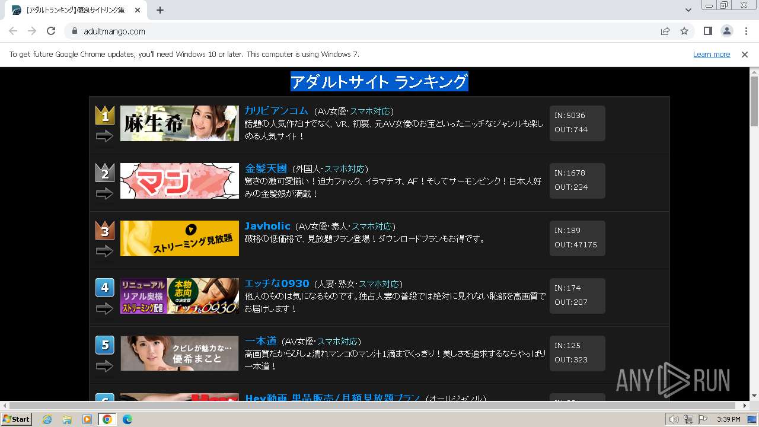This screenshot has width=759, height=427.
Task: Click the scroll down arrow
Action: tap(754, 396)
